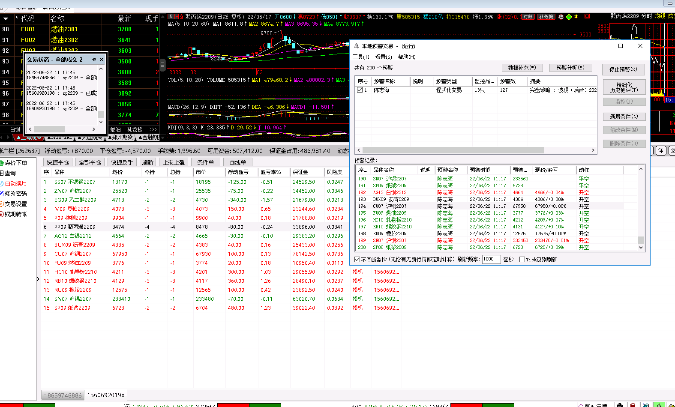This screenshot has height=407, width=675.
Task: Click the quote list vertical scrollbar handle
Action: (x=163, y=66)
